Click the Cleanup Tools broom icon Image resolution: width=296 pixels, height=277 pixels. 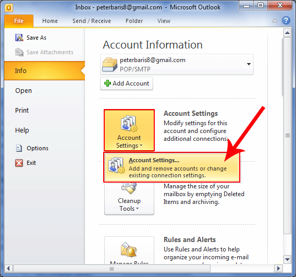point(129,188)
